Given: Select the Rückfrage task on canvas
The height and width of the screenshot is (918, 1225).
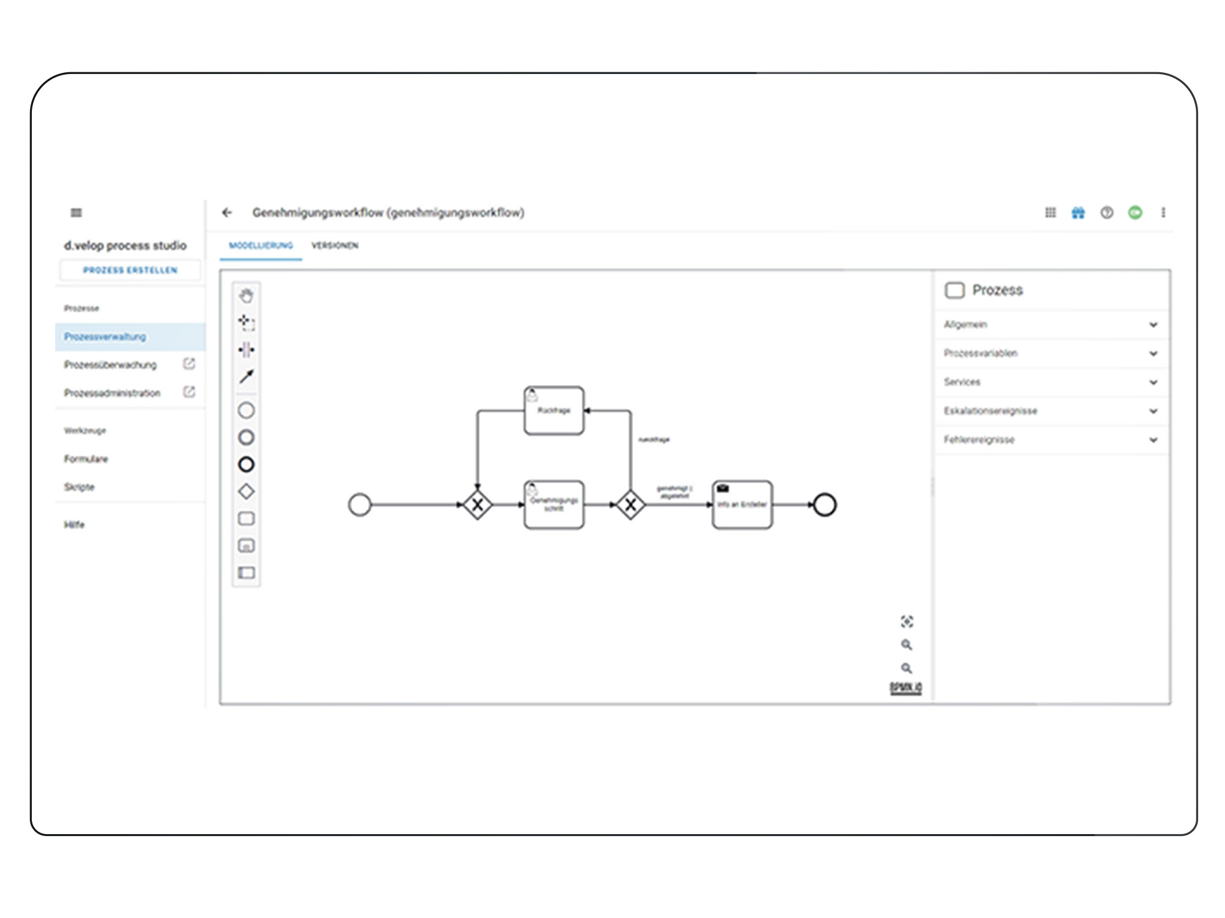Looking at the screenshot, I should coord(554,411).
